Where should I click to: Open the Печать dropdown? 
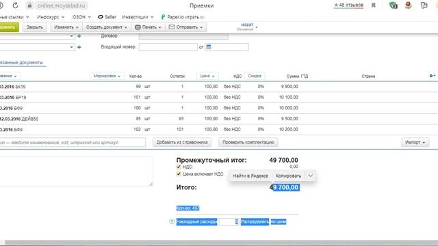(x=148, y=27)
